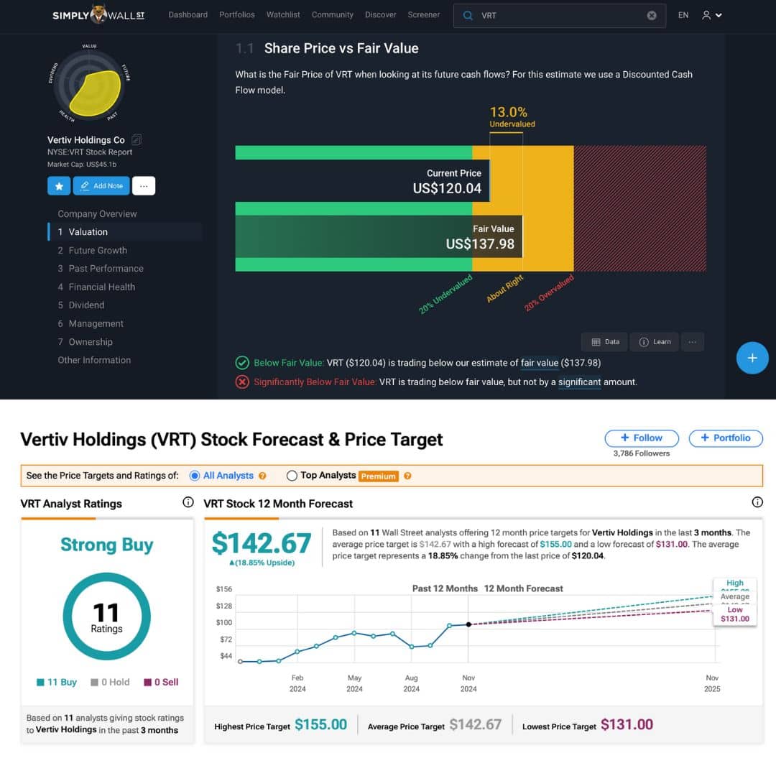
Task: Click the Nov 2024 current price point
Action: click(468, 624)
